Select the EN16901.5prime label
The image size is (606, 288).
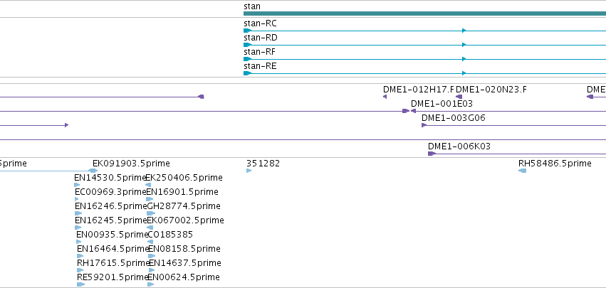point(182,192)
